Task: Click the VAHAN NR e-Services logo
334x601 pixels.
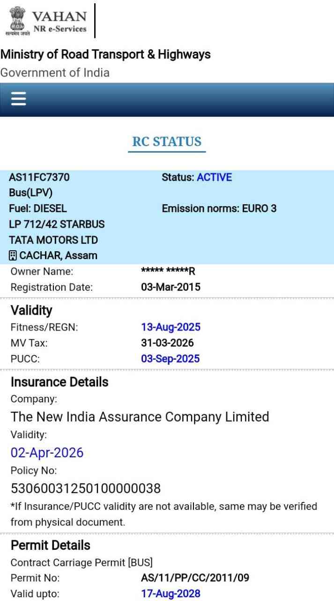Action: click(46, 22)
